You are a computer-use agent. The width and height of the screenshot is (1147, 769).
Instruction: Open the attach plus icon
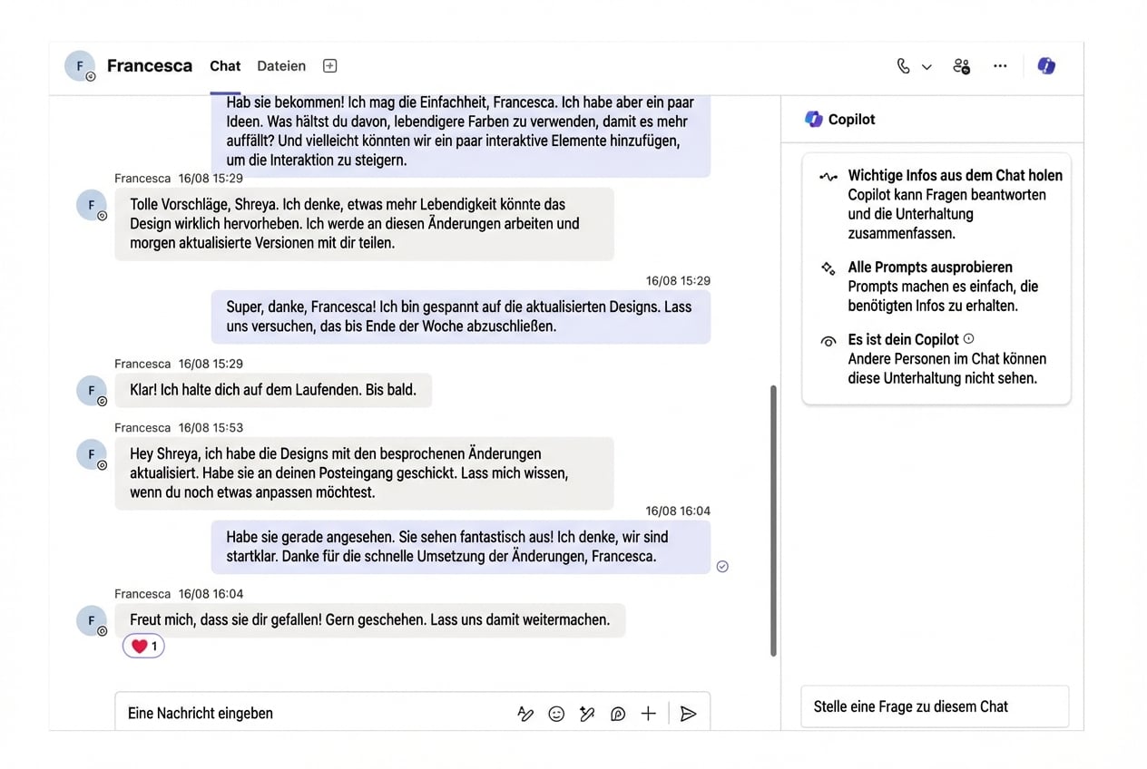click(x=648, y=714)
